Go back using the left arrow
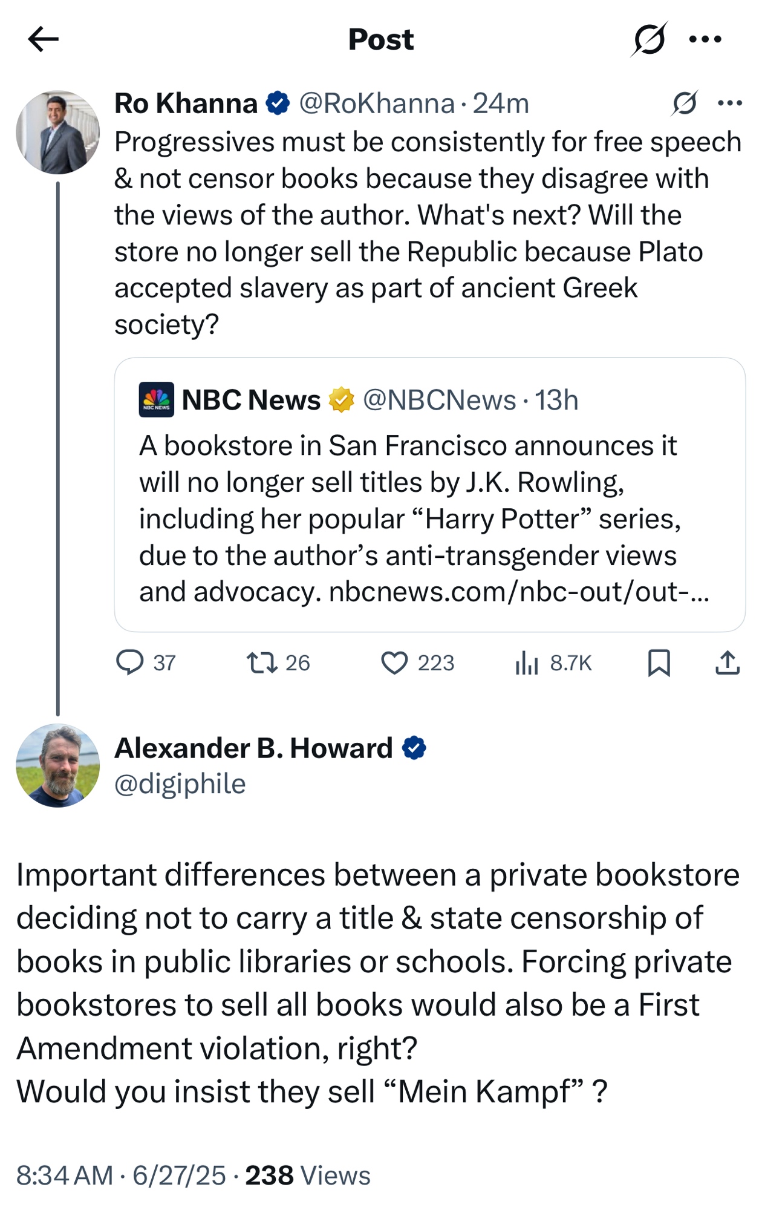This screenshot has height=1210, width=762. tap(43, 40)
